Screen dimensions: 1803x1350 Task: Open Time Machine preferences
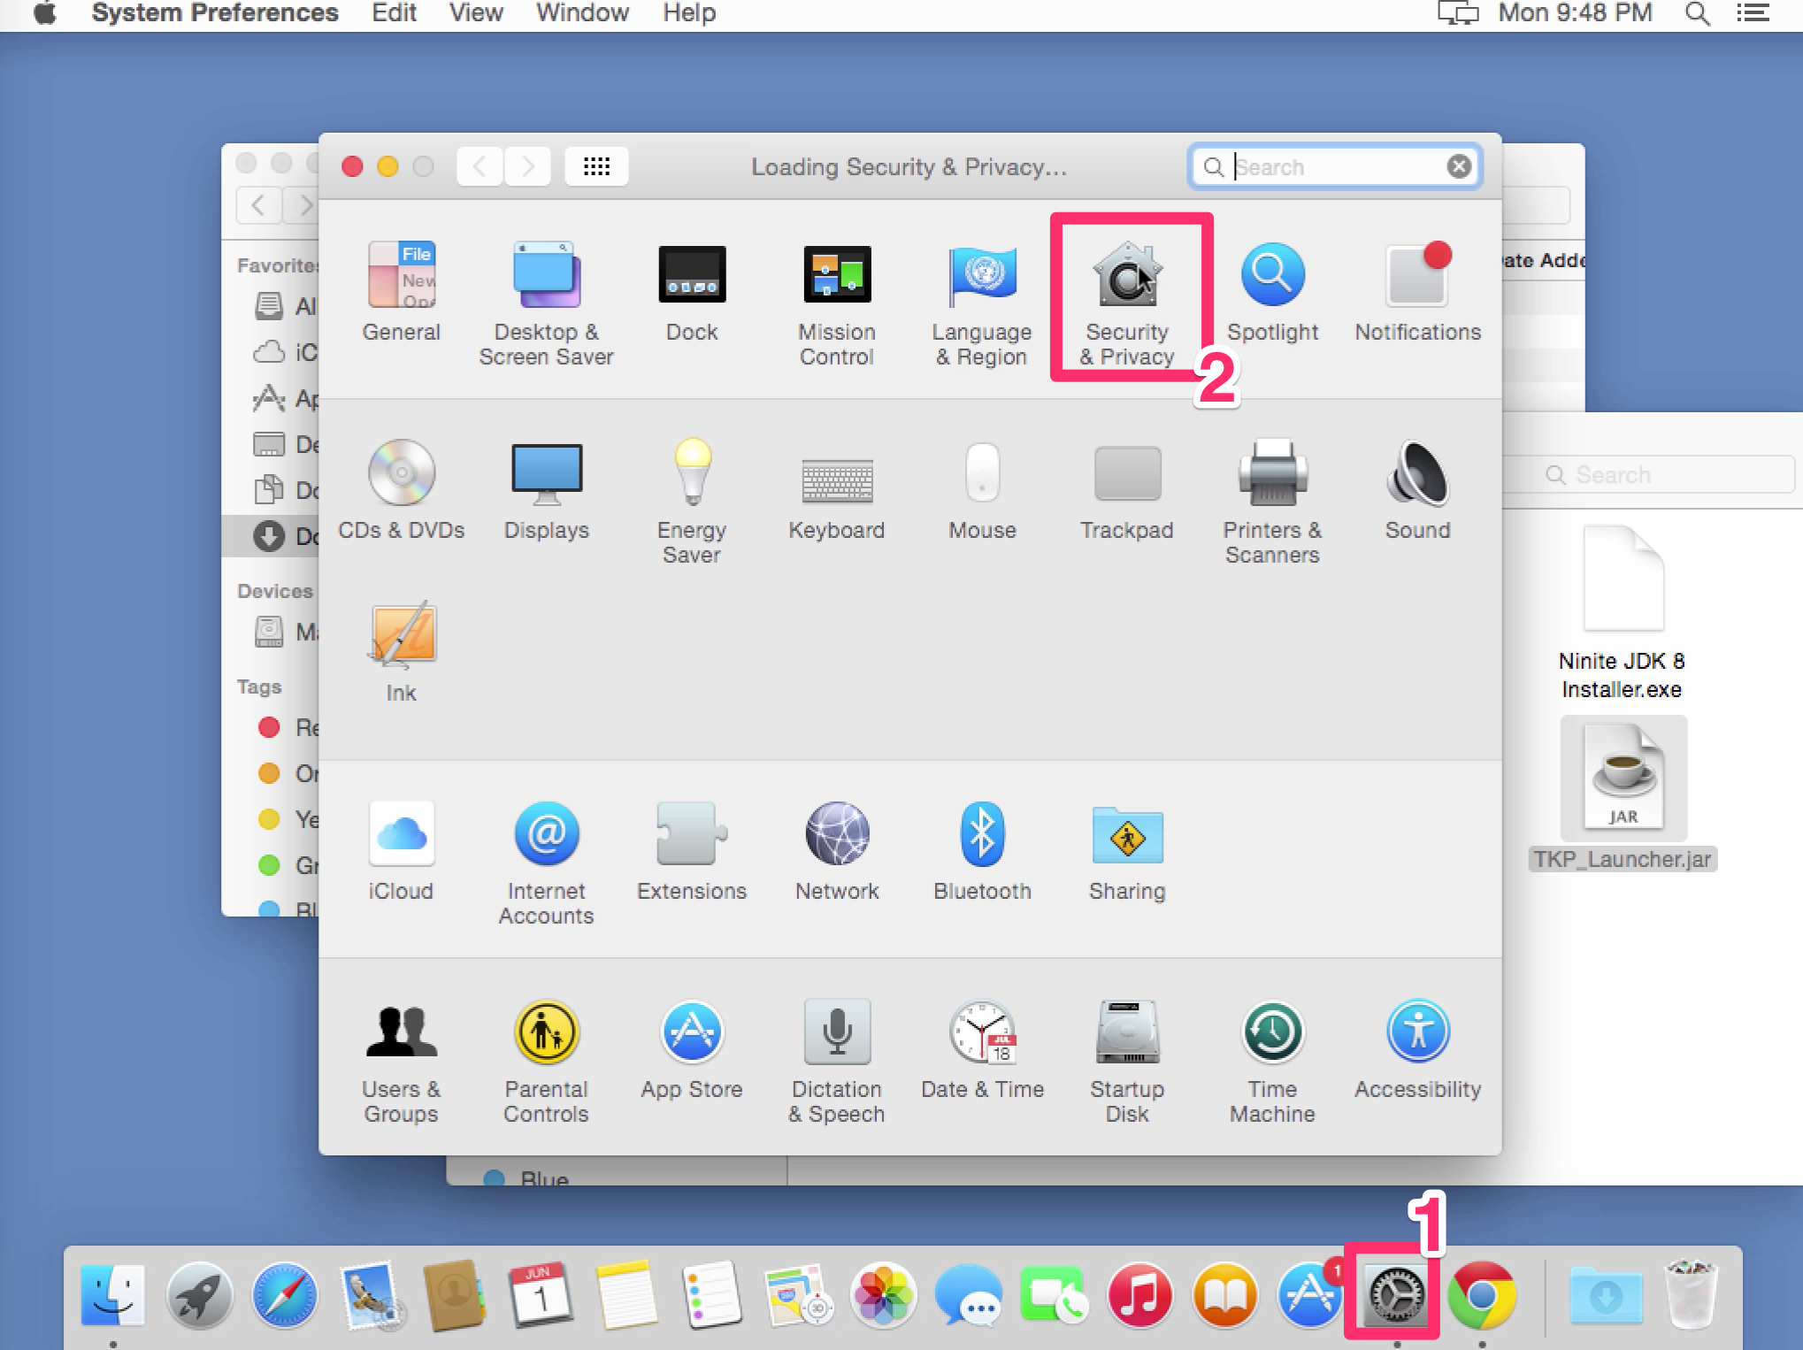tap(1271, 1060)
